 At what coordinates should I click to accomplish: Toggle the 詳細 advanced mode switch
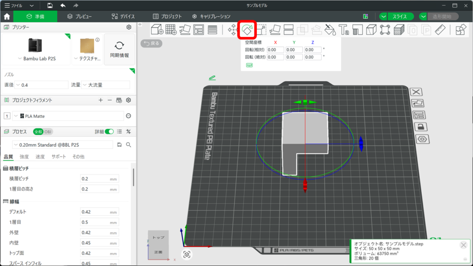pos(109,132)
